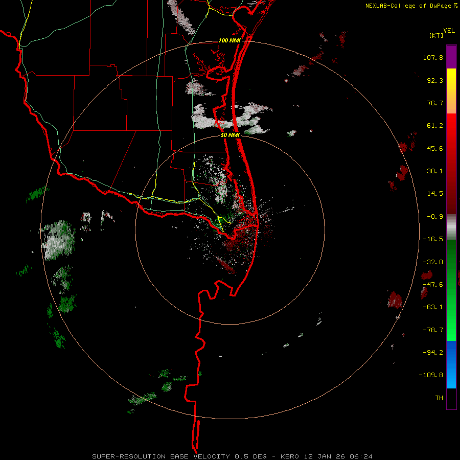Click the [KT] units label
The height and width of the screenshot is (460, 460).
(x=436, y=35)
